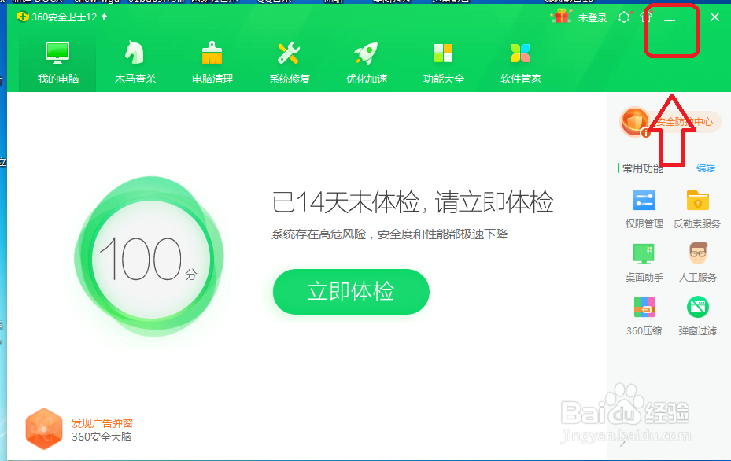This screenshot has height=461, width=731.
Task: Click the 常用功能 heading
Action: click(642, 168)
